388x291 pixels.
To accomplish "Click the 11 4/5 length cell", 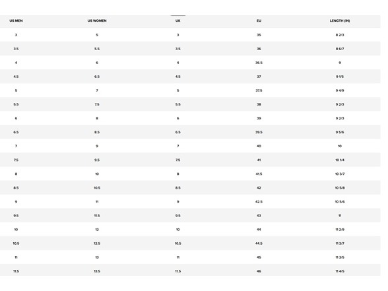I will coord(340,271).
